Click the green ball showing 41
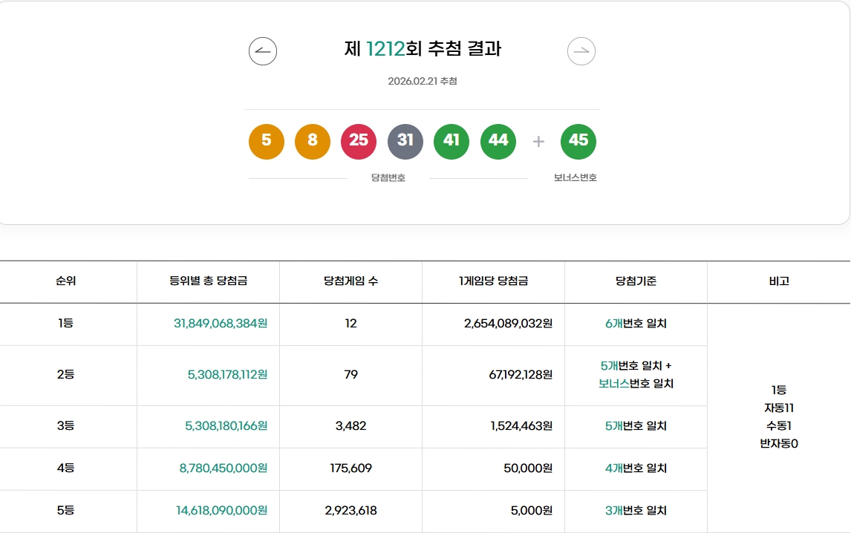The height and width of the screenshot is (533, 851). [x=451, y=141]
